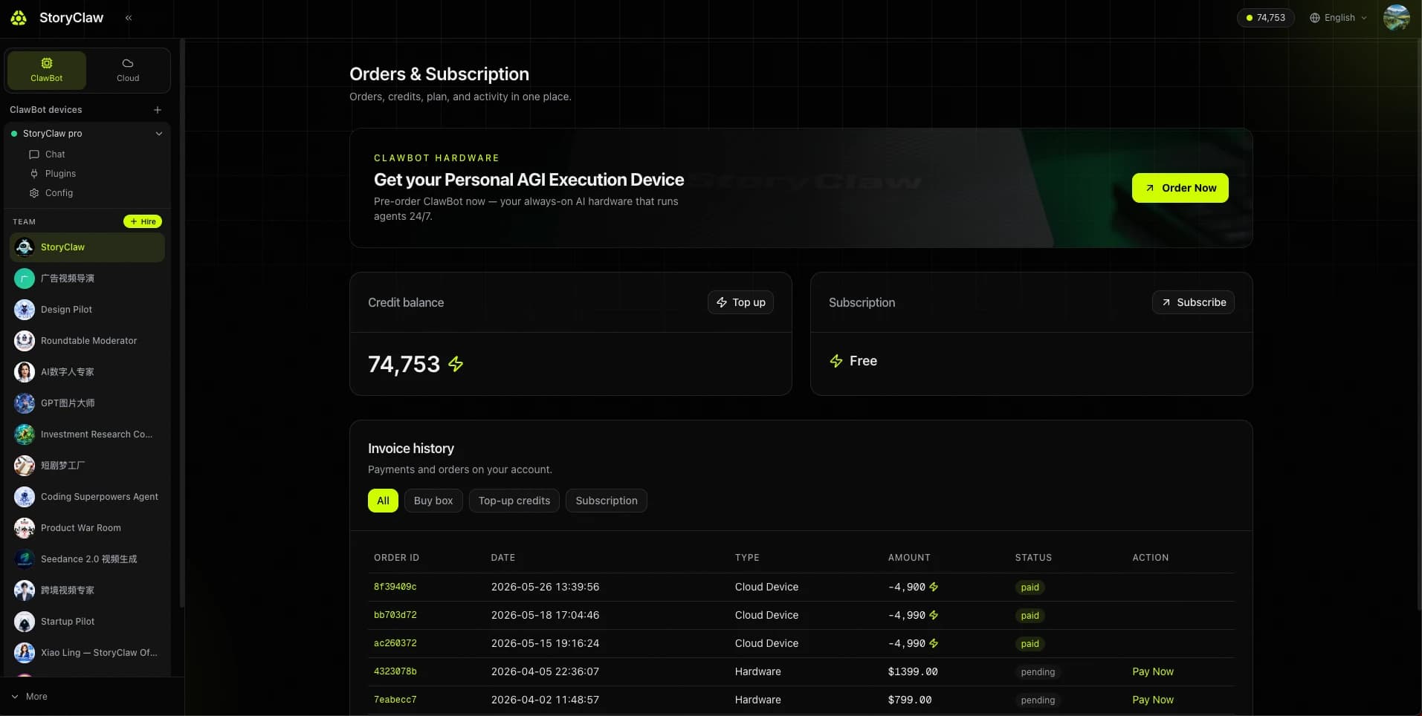Open order ID bb703d72
The height and width of the screenshot is (716, 1422).
(395, 615)
